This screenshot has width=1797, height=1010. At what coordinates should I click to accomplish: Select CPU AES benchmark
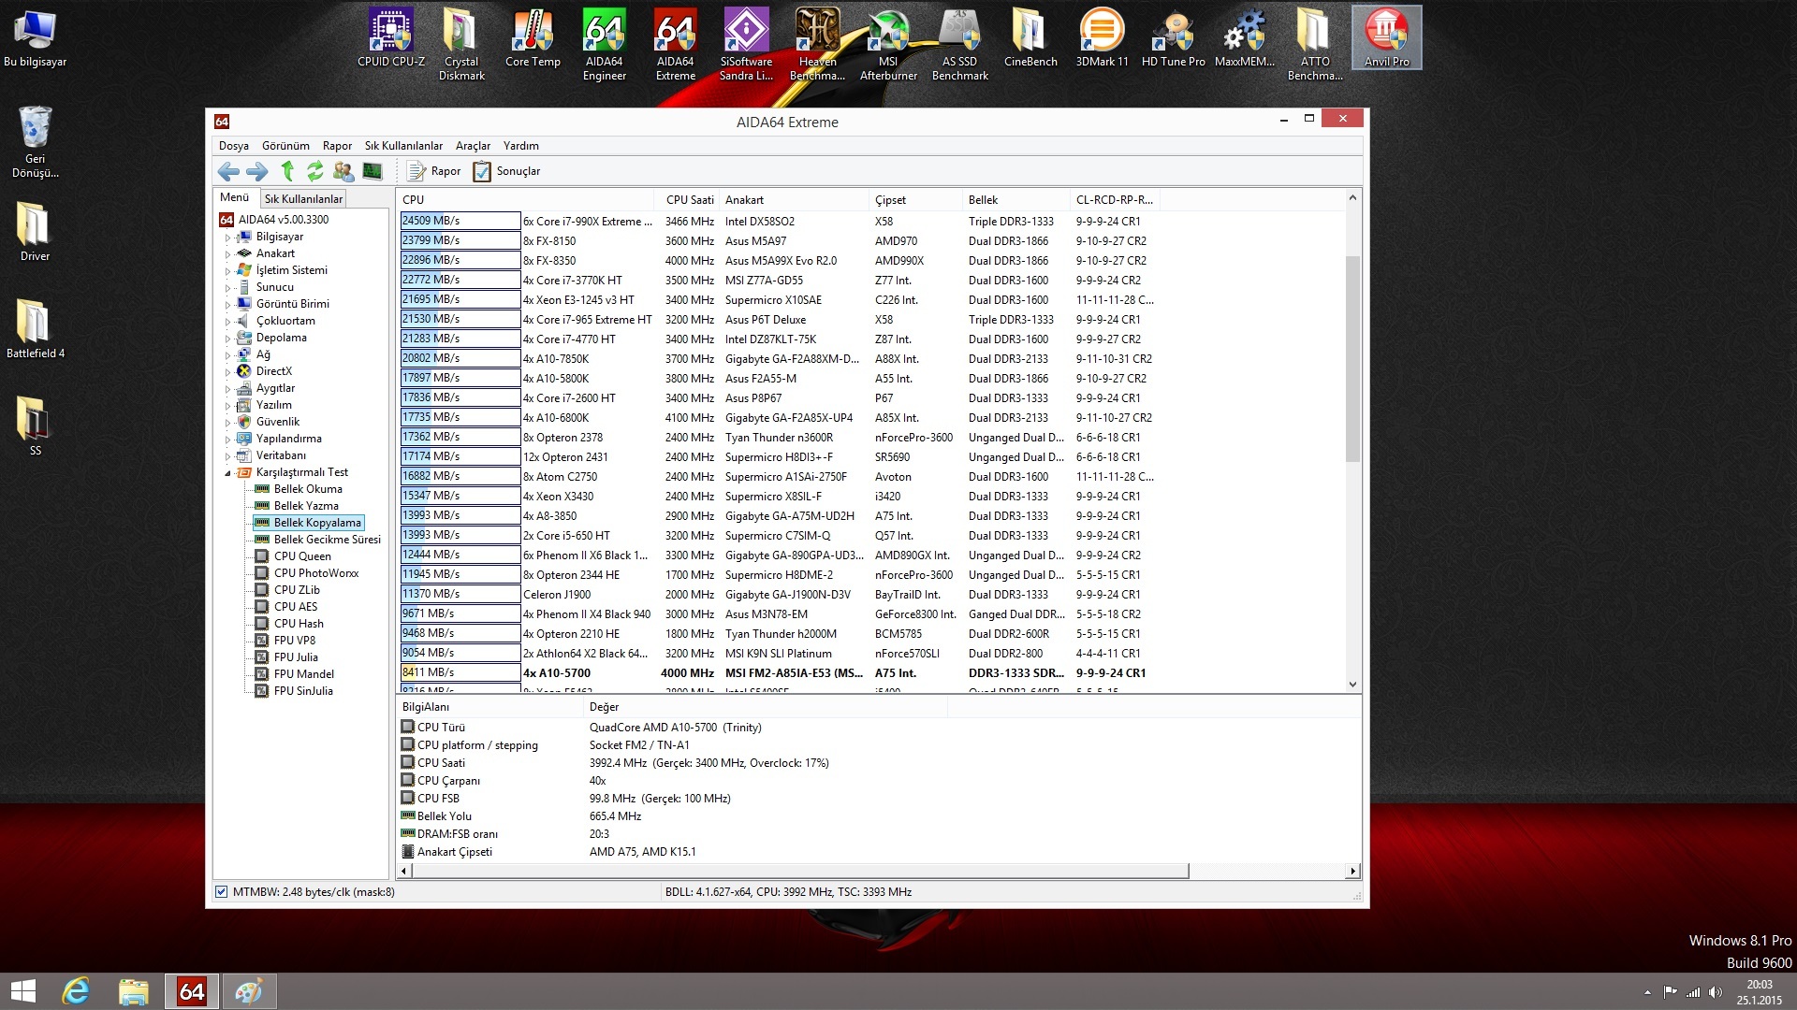296,607
